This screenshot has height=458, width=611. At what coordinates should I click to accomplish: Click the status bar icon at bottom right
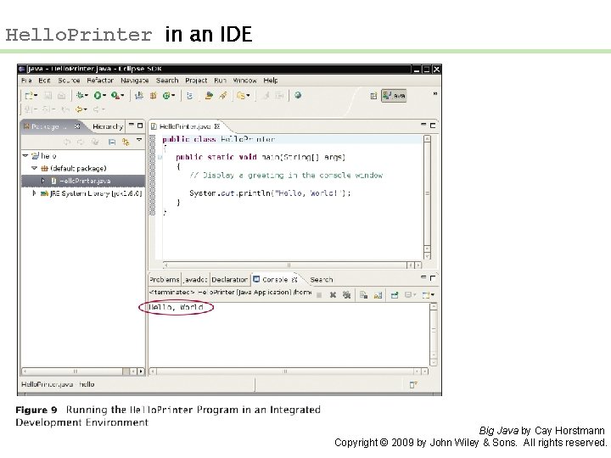[413, 385]
